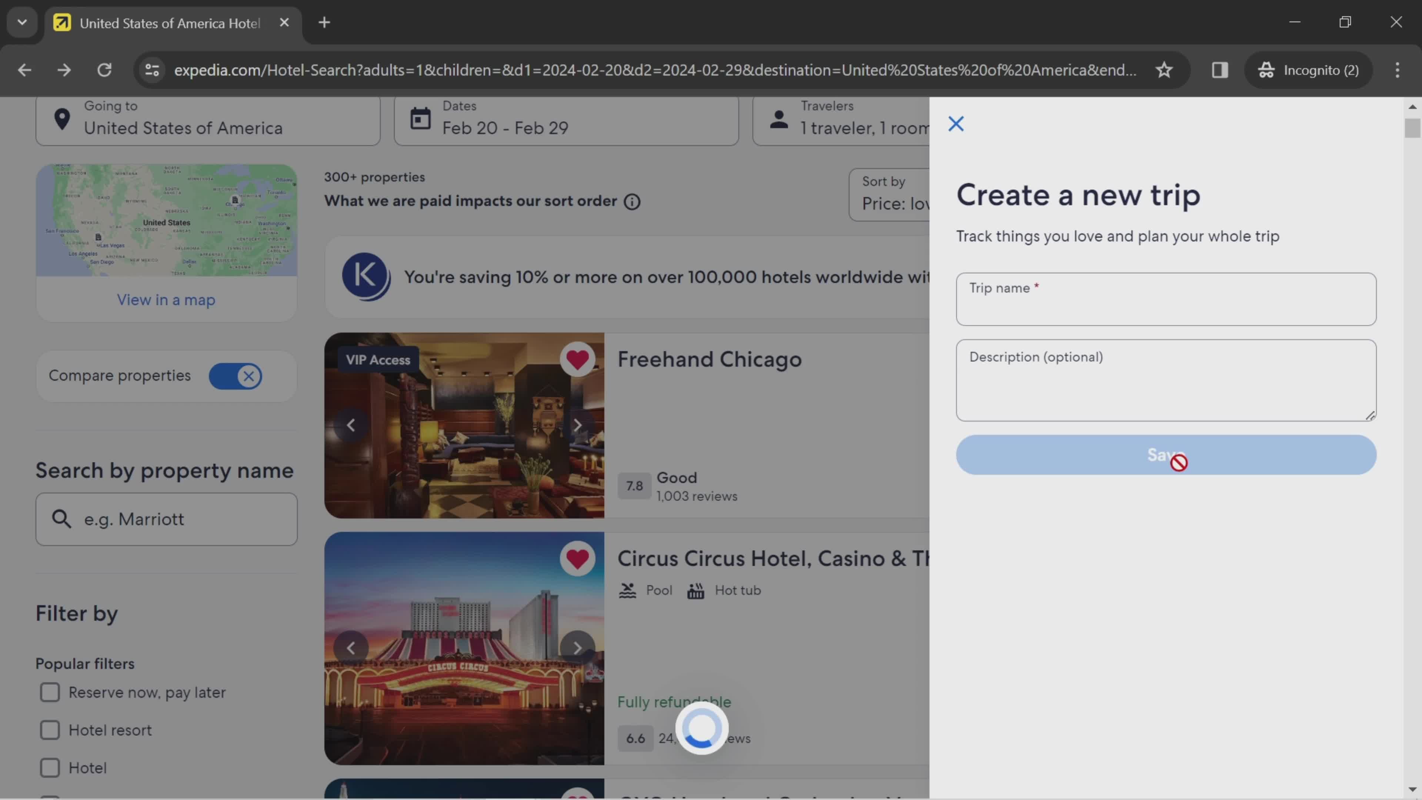Viewport: 1422px width, 800px height.
Task: Click the Pool amenity icon
Action: point(627,591)
